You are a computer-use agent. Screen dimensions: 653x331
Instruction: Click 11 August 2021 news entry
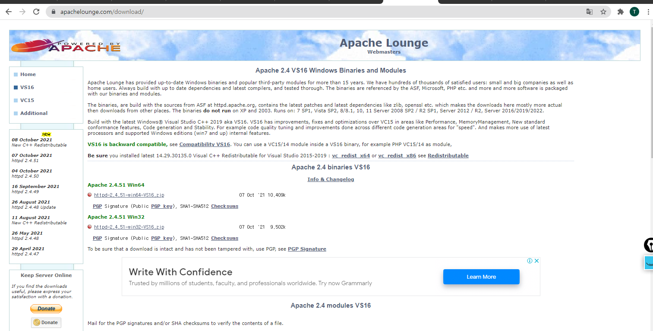click(39, 220)
